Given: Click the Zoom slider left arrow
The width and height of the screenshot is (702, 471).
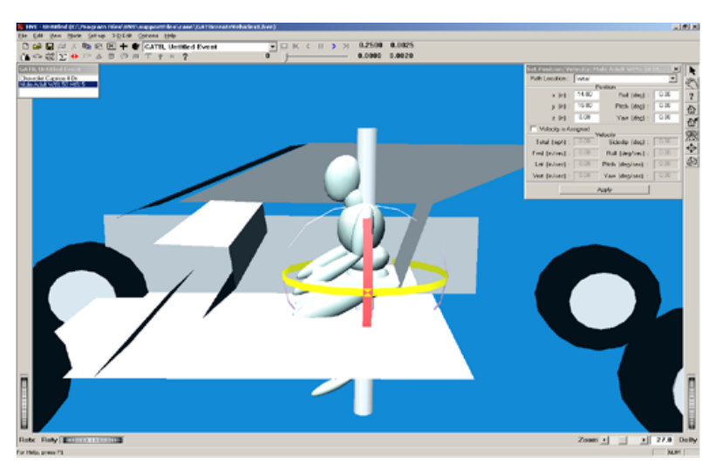Looking at the screenshot, I should 605,440.
